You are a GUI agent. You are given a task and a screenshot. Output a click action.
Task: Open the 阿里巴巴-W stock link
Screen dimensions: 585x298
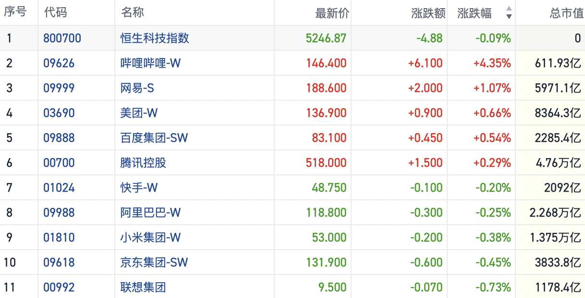pyautogui.click(x=150, y=213)
